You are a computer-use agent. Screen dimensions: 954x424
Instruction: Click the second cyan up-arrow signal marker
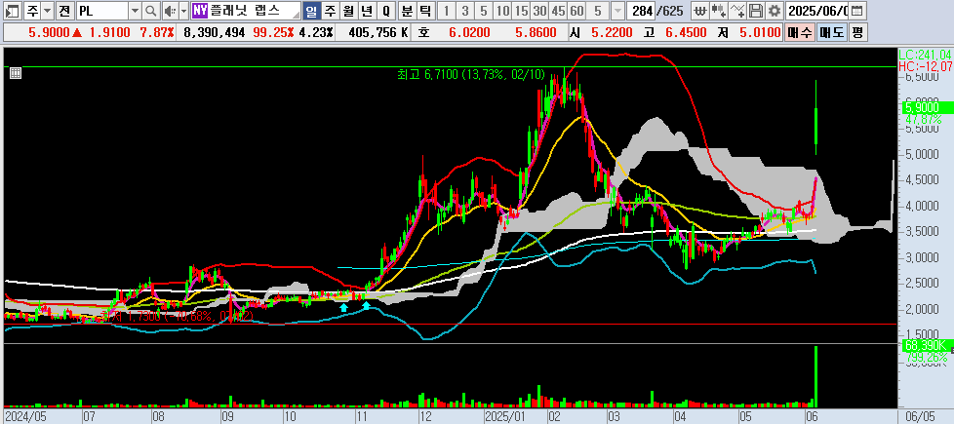click(366, 305)
